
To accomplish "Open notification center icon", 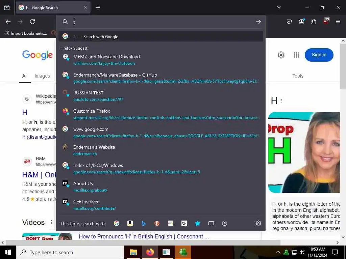I will [335, 252].
